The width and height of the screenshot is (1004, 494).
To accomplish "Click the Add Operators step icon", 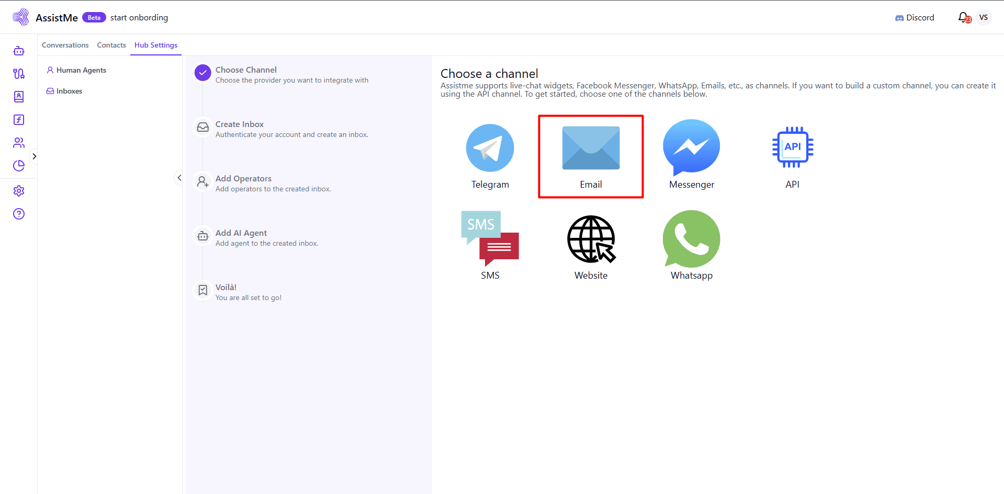I will [x=202, y=181].
